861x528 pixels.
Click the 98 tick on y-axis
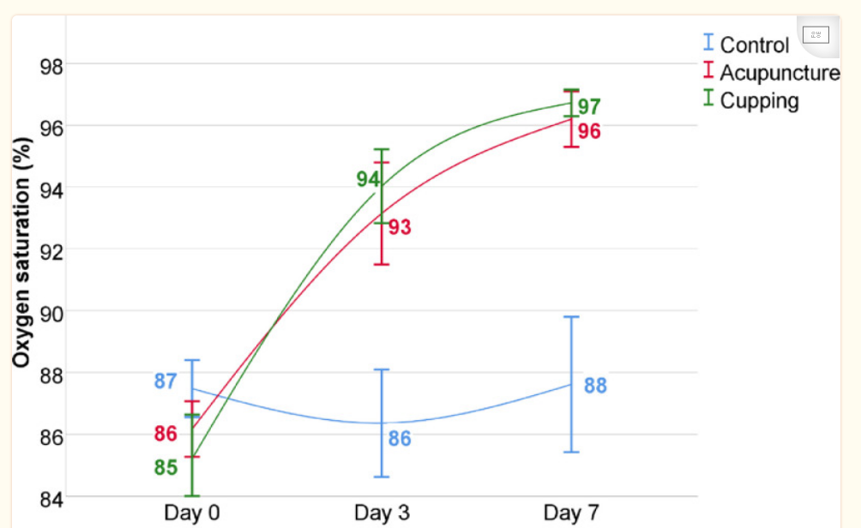point(50,65)
